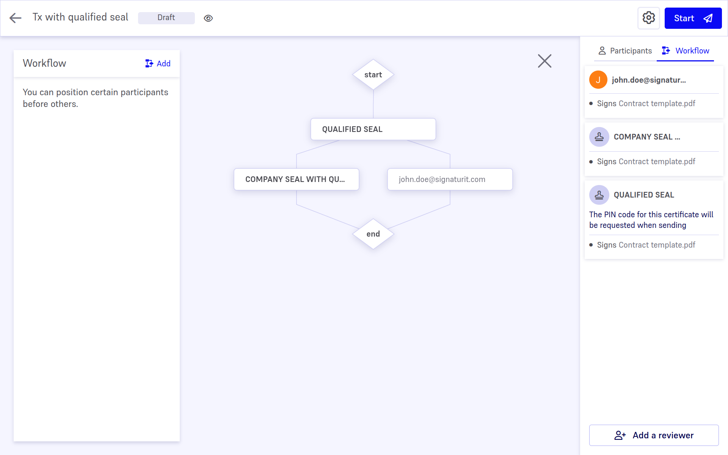Click the person-plus icon beside Add a reviewer

tap(620, 435)
